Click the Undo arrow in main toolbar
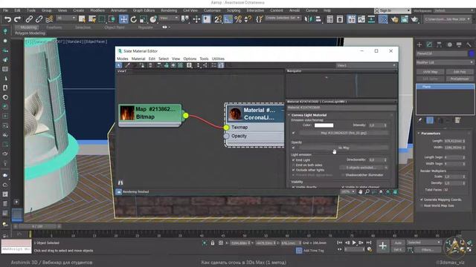The image size is (476, 267). [x=7, y=19]
